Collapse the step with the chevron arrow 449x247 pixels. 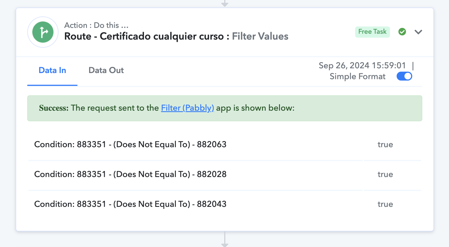click(x=418, y=32)
